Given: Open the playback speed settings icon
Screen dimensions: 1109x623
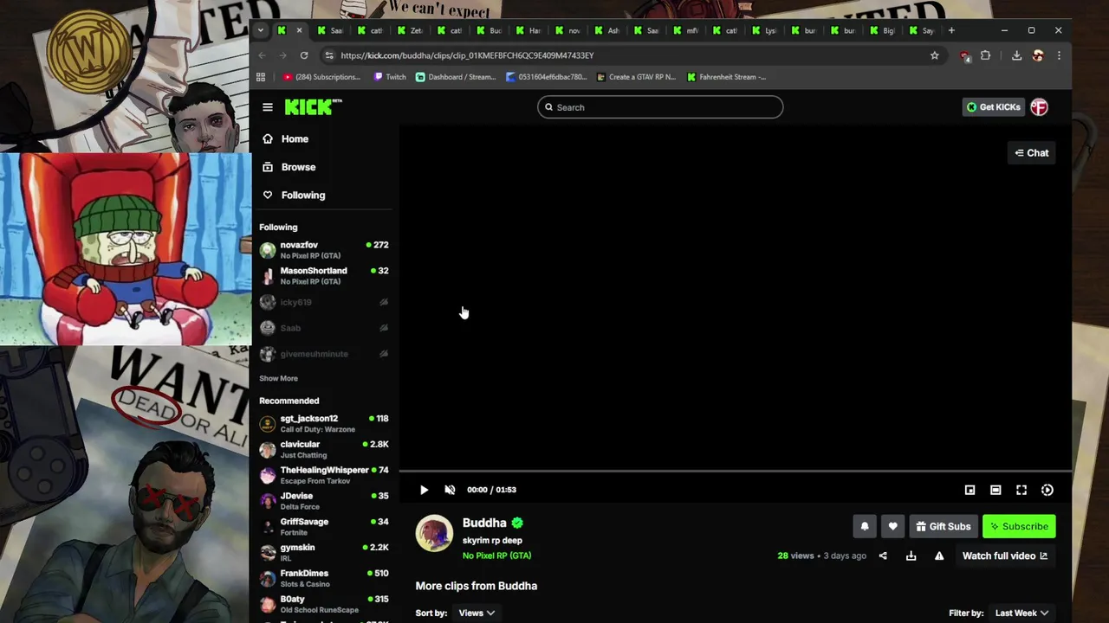Looking at the screenshot, I should point(1047,490).
